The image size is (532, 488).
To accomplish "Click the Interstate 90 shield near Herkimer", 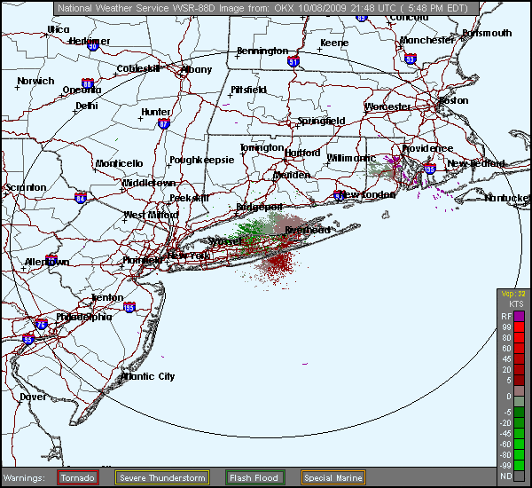I will click(92, 45).
